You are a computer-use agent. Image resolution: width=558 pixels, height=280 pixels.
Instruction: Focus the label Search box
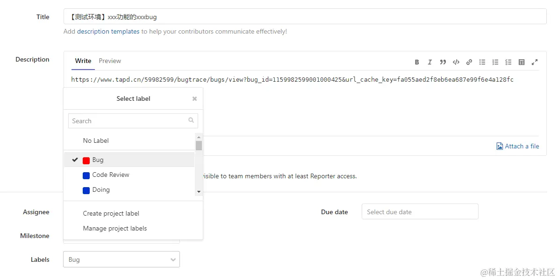pos(133,121)
